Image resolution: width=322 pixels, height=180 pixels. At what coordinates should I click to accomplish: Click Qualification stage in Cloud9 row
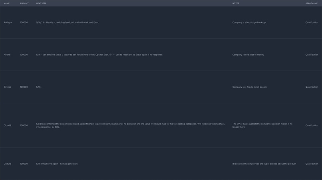[312, 125]
